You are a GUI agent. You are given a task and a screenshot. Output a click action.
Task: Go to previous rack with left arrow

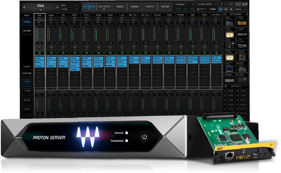(x=24, y=7)
